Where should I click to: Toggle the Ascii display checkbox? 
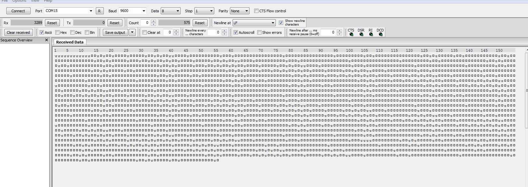[x=42, y=32]
